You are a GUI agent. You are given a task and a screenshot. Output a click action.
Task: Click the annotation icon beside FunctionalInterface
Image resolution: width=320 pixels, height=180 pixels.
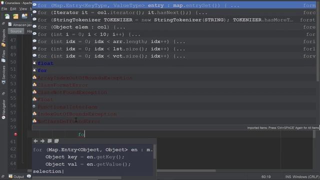coord(34,106)
